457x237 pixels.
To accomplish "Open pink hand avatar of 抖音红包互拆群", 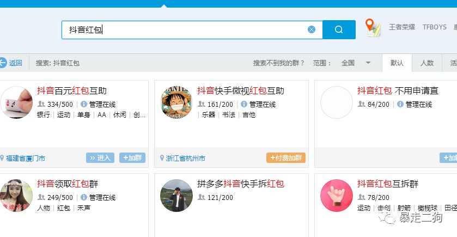I will point(337,195).
